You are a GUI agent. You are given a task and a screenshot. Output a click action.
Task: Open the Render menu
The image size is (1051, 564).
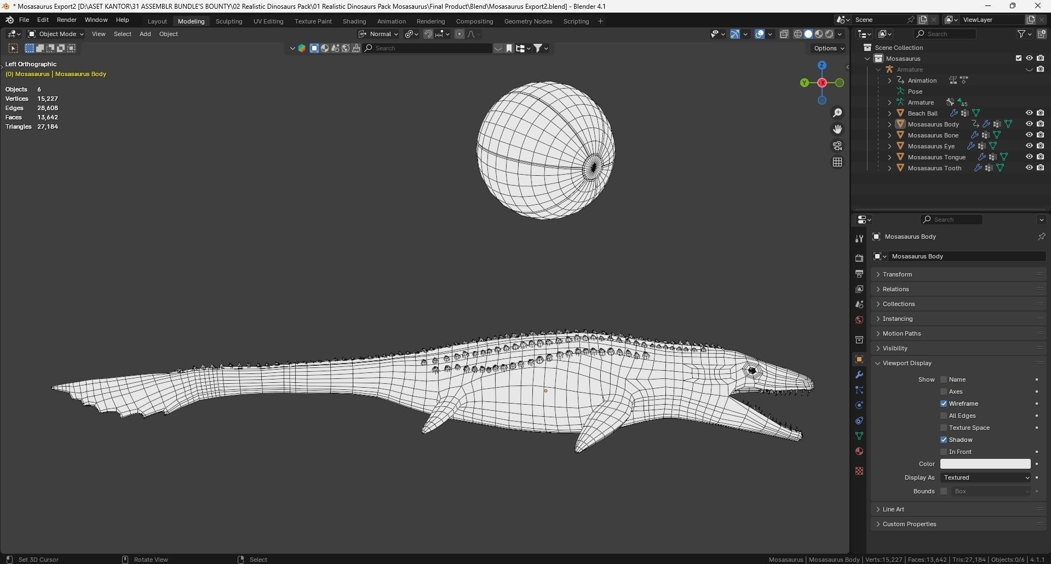coord(67,20)
